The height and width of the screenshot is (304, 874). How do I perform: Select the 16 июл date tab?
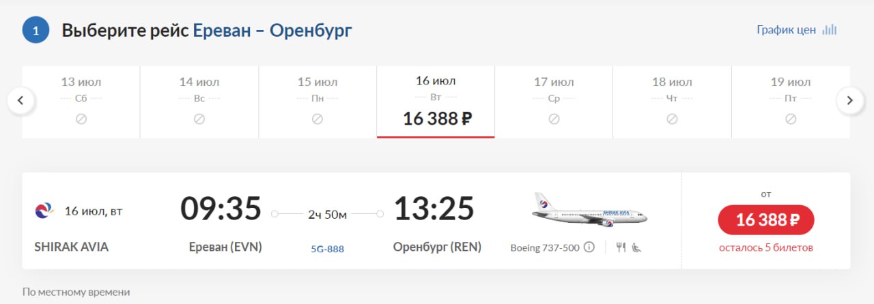[x=436, y=101]
